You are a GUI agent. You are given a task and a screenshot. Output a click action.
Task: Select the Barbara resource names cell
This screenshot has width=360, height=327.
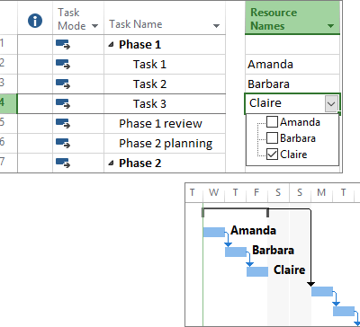point(292,84)
